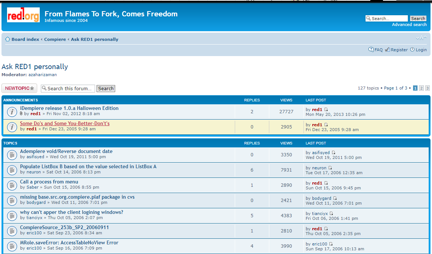Open author Saber's profile link
432x254 pixels.
[x=33, y=187]
